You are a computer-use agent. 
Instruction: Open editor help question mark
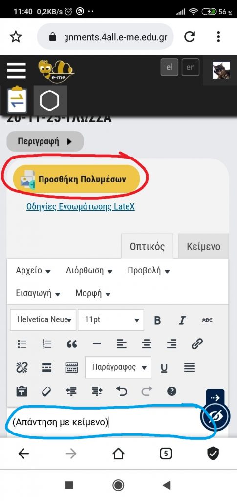pyautogui.click(x=172, y=391)
